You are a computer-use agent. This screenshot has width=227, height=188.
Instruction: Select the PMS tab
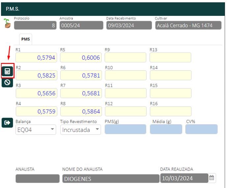tap(25, 39)
